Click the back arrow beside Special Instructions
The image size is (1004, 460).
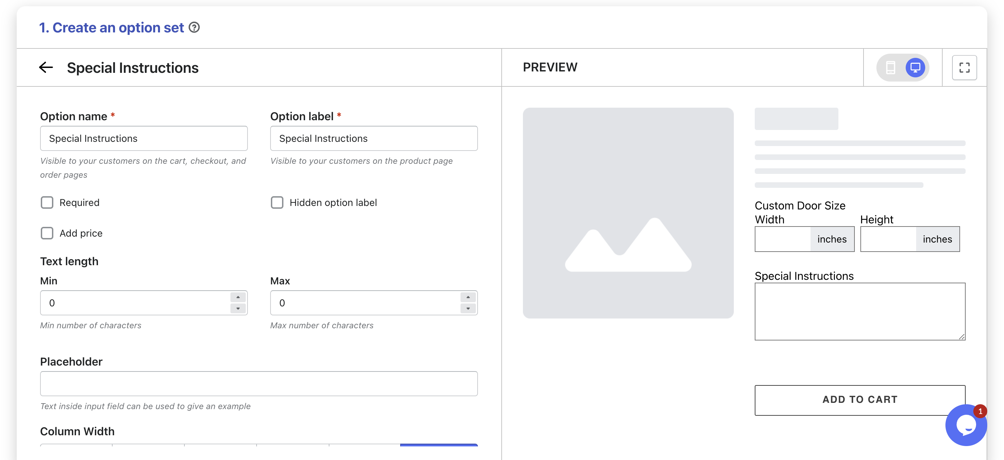(46, 67)
